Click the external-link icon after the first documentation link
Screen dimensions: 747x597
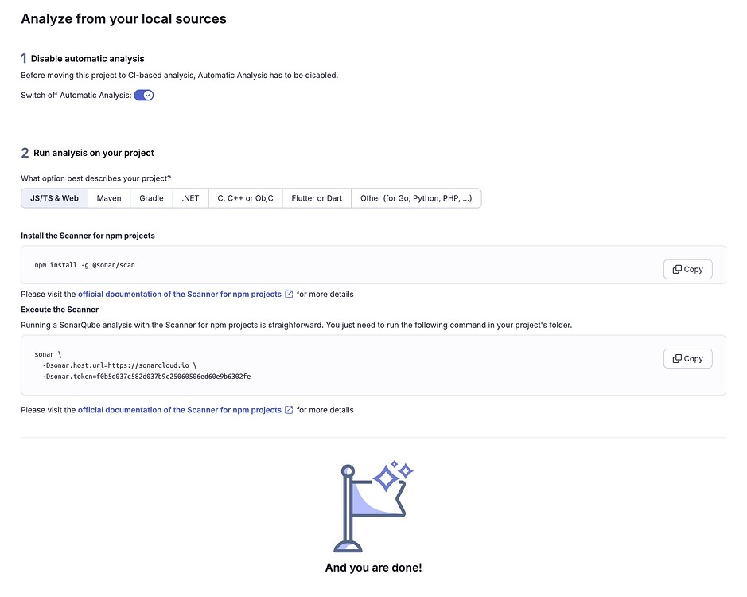(288, 294)
